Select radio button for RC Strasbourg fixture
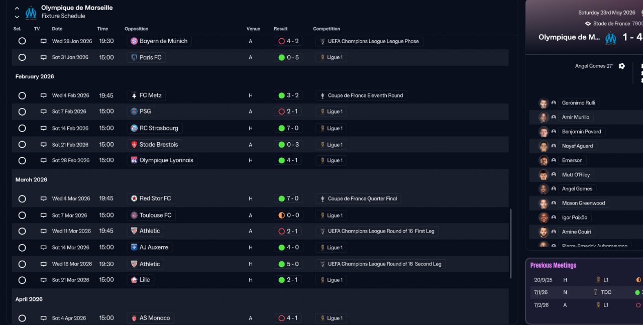The height and width of the screenshot is (325, 643). click(22, 128)
